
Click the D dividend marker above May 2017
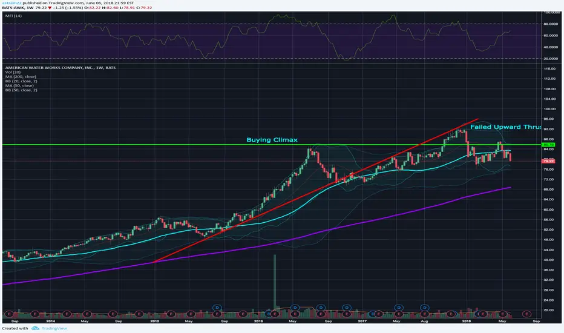[399, 308]
